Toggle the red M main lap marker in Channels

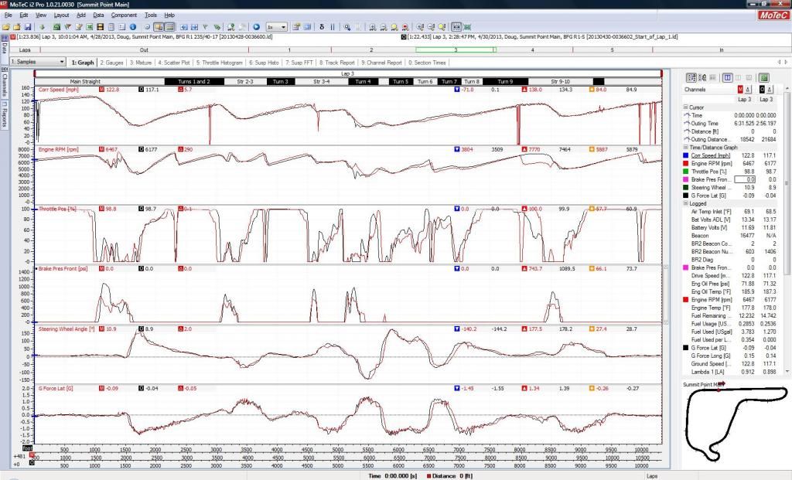tap(740, 90)
